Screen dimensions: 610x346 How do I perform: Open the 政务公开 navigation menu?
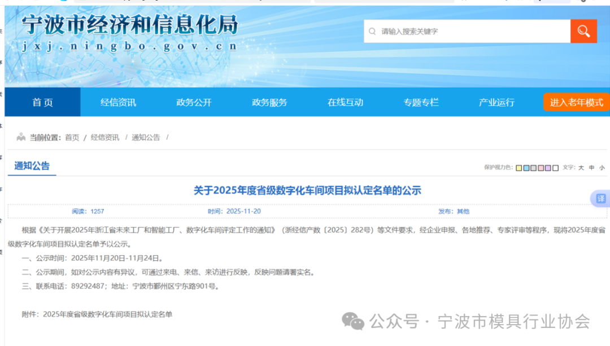194,102
